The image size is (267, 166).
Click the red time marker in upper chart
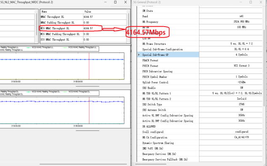(89, 66)
